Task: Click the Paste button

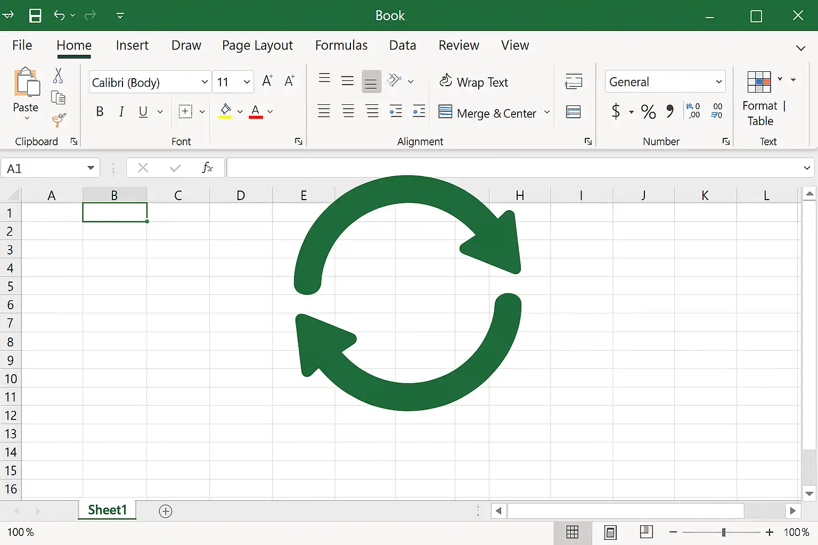Action: [26, 94]
